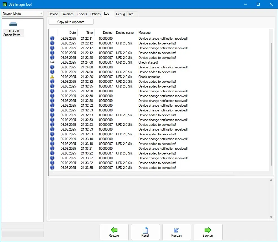The height and width of the screenshot is (242, 278).
Task: Close the USB Image Tool window
Action: pyautogui.click(x=271, y=4)
